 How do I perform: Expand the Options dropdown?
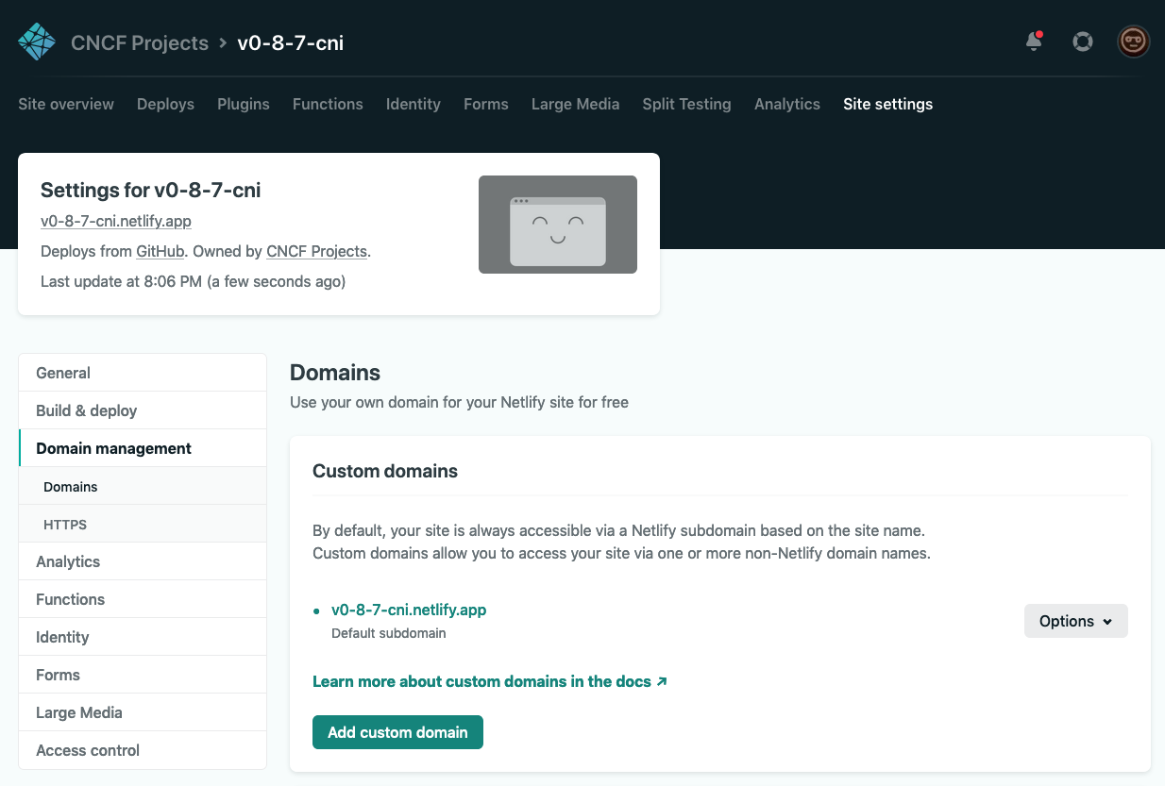1076,621
